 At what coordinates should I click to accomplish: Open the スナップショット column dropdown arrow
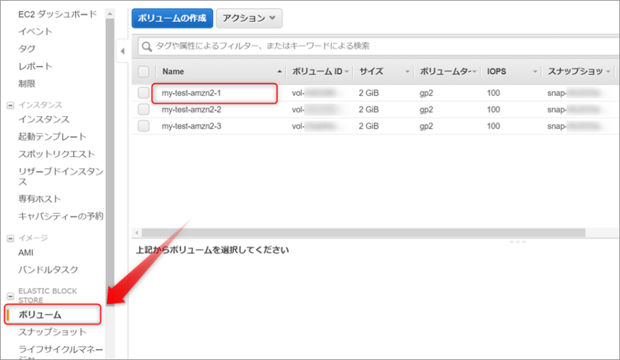[608, 72]
